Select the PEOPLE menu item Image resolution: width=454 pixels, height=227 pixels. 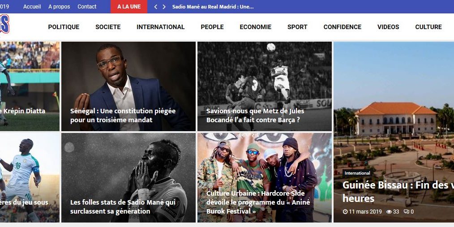coord(212,27)
